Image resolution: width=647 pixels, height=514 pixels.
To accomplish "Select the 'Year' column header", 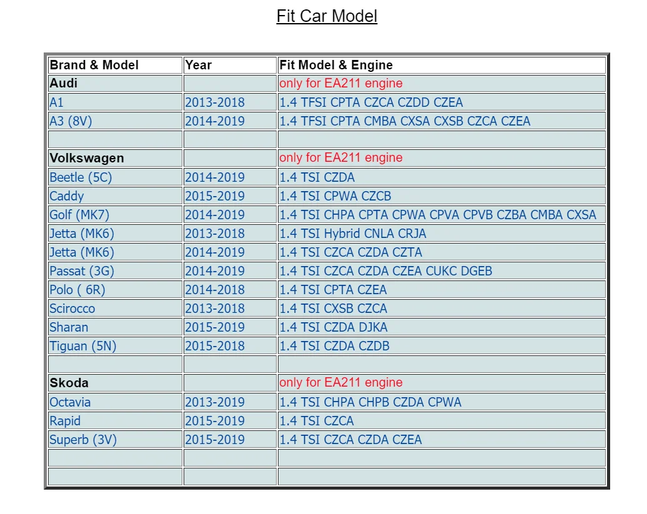I will coord(230,65).
